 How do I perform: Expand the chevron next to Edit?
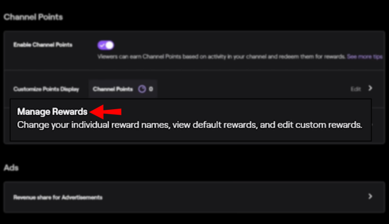(370, 88)
